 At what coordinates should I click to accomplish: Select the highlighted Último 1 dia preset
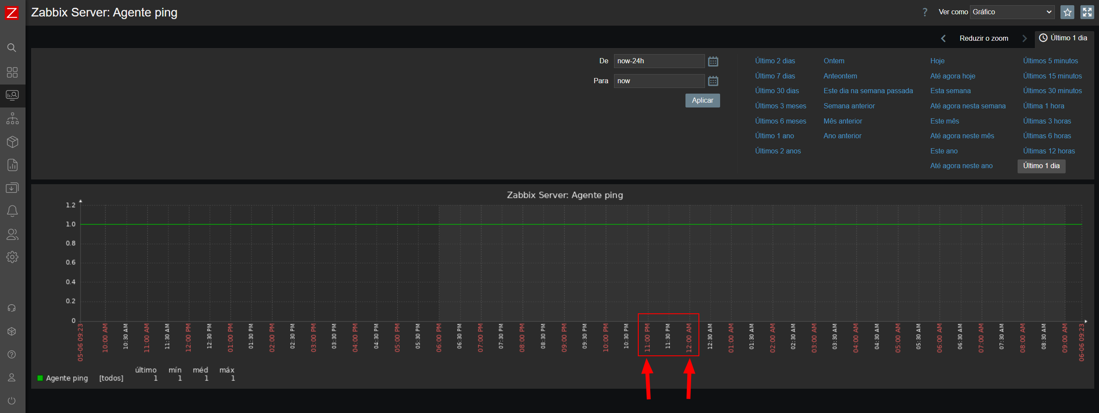point(1041,166)
